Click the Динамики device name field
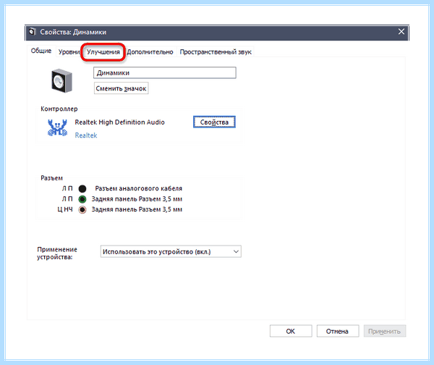434x365 pixels. tap(165, 73)
